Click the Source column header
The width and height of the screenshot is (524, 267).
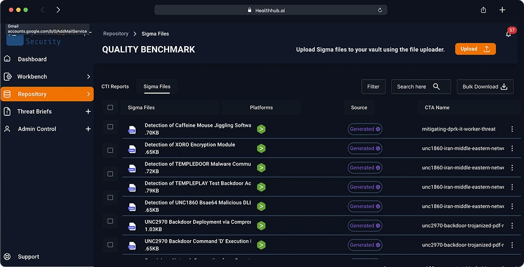click(359, 107)
